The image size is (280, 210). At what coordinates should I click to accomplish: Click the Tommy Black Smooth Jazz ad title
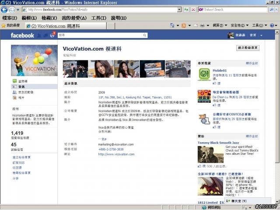(x=218, y=143)
